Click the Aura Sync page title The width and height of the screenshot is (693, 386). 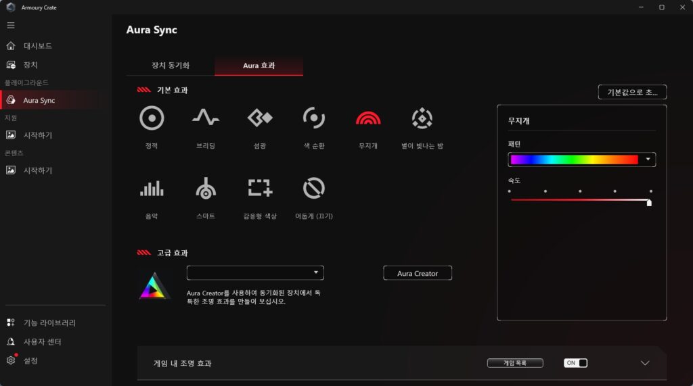[152, 30]
